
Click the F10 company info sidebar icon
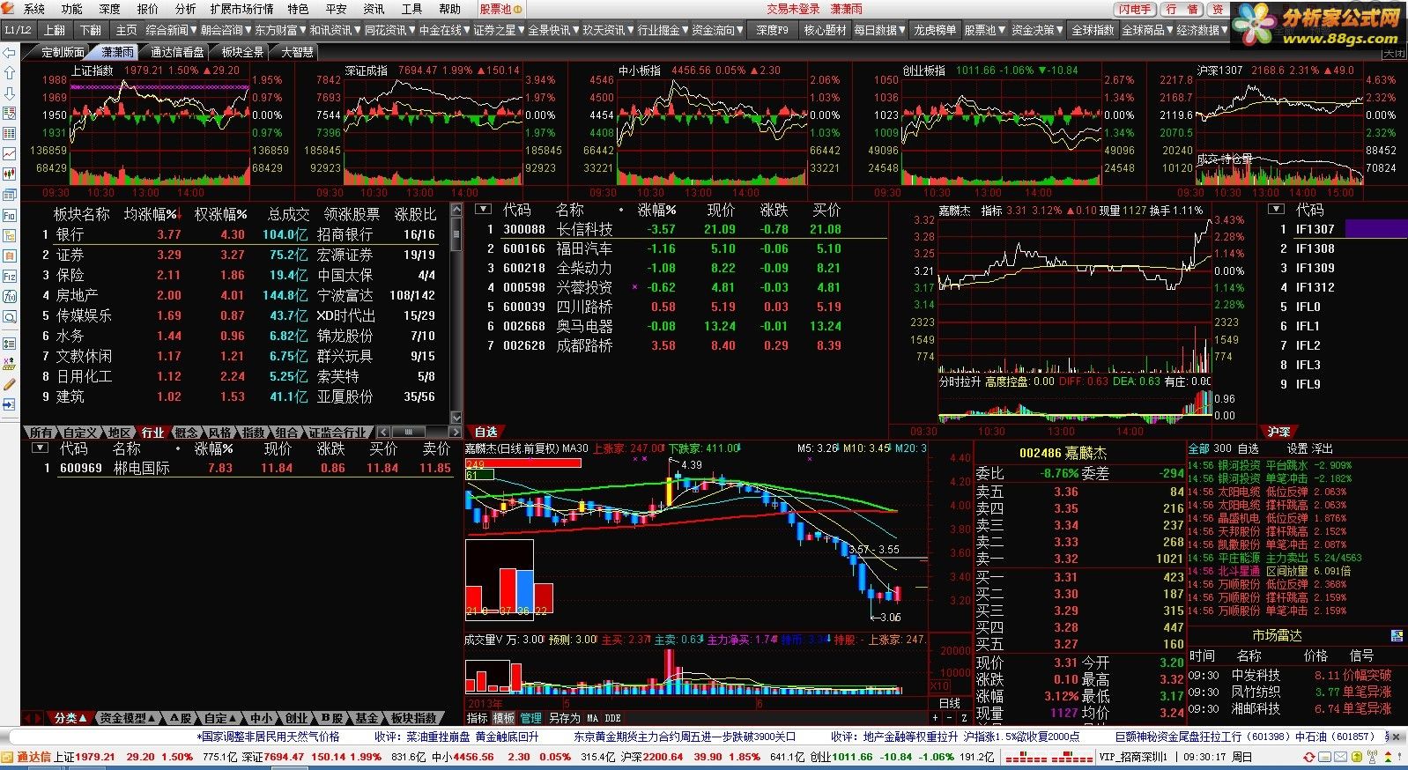[10, 215]
